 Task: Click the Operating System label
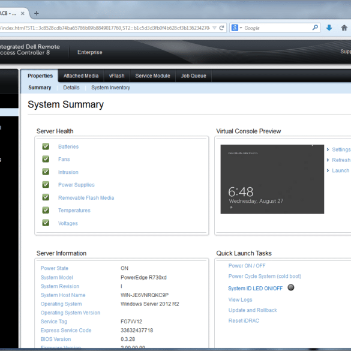(x=61, y=304)
